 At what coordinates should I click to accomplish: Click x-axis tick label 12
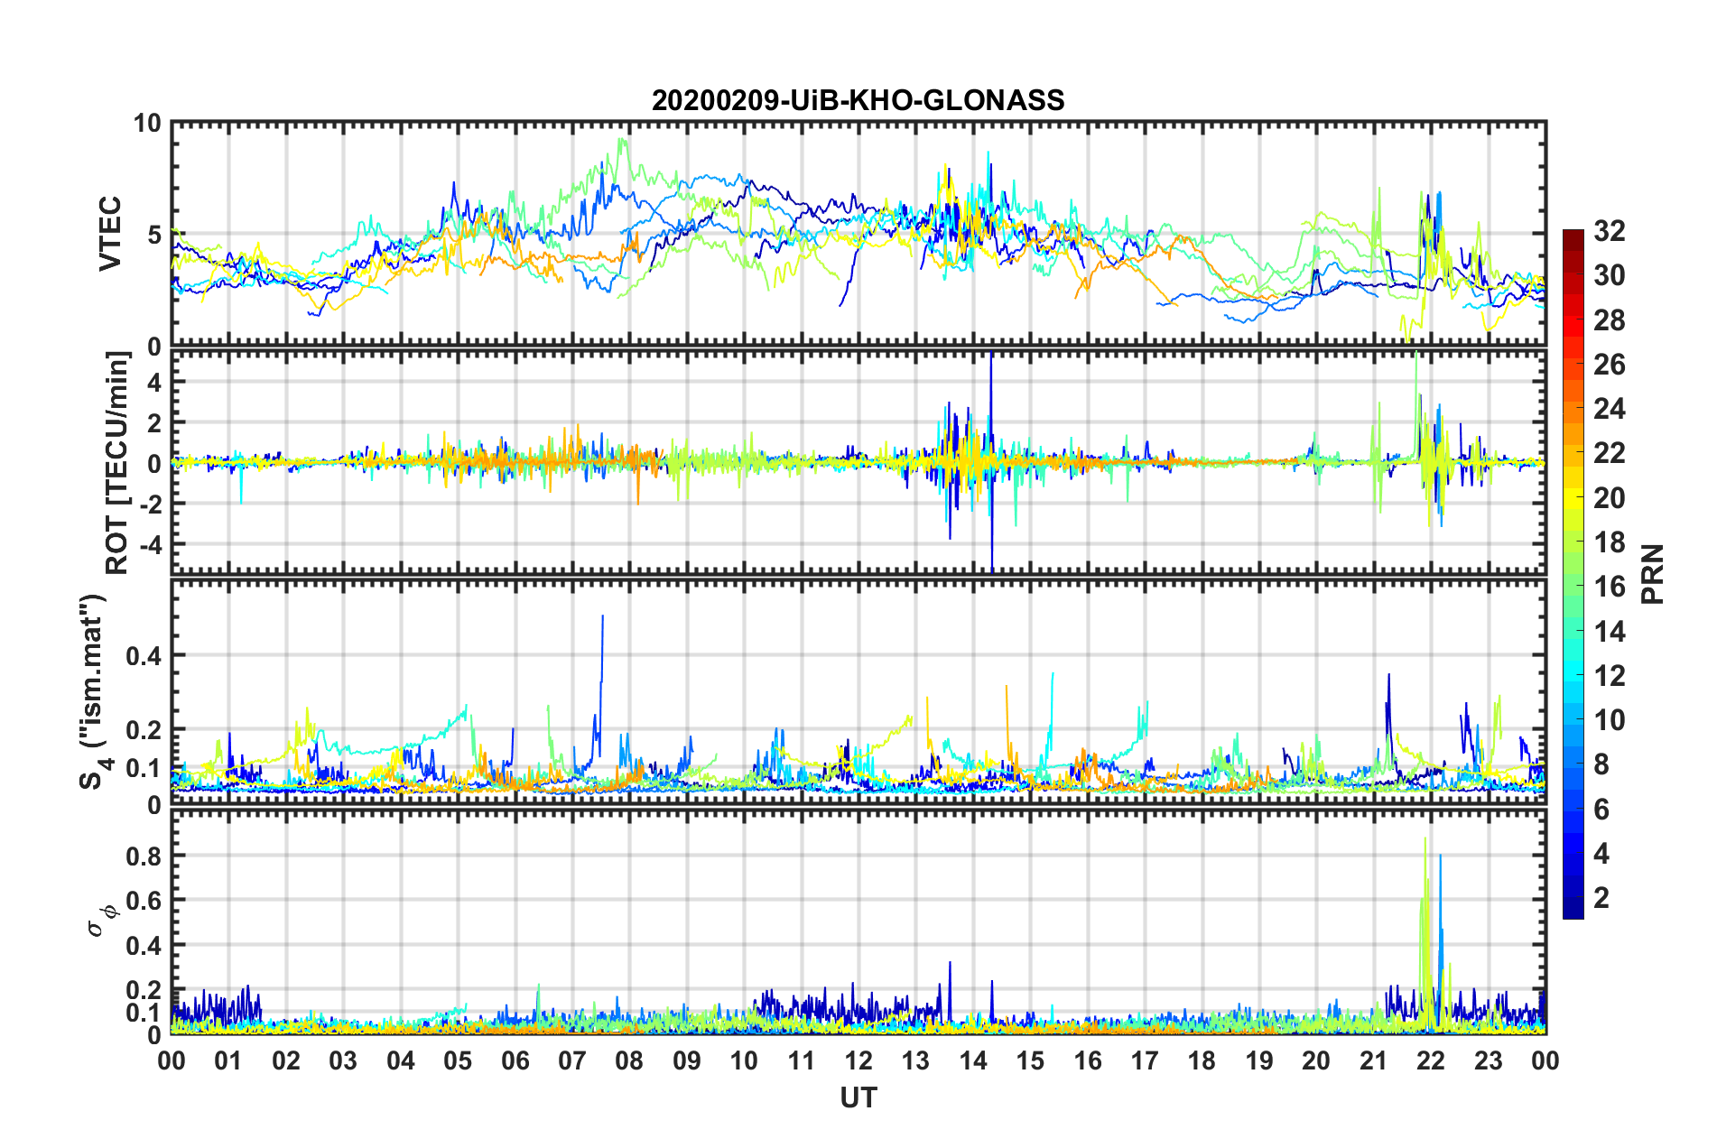(x=858, y=1060)
